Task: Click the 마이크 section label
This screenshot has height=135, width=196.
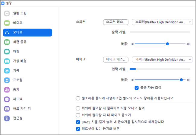Action: (x=81, y=59)
